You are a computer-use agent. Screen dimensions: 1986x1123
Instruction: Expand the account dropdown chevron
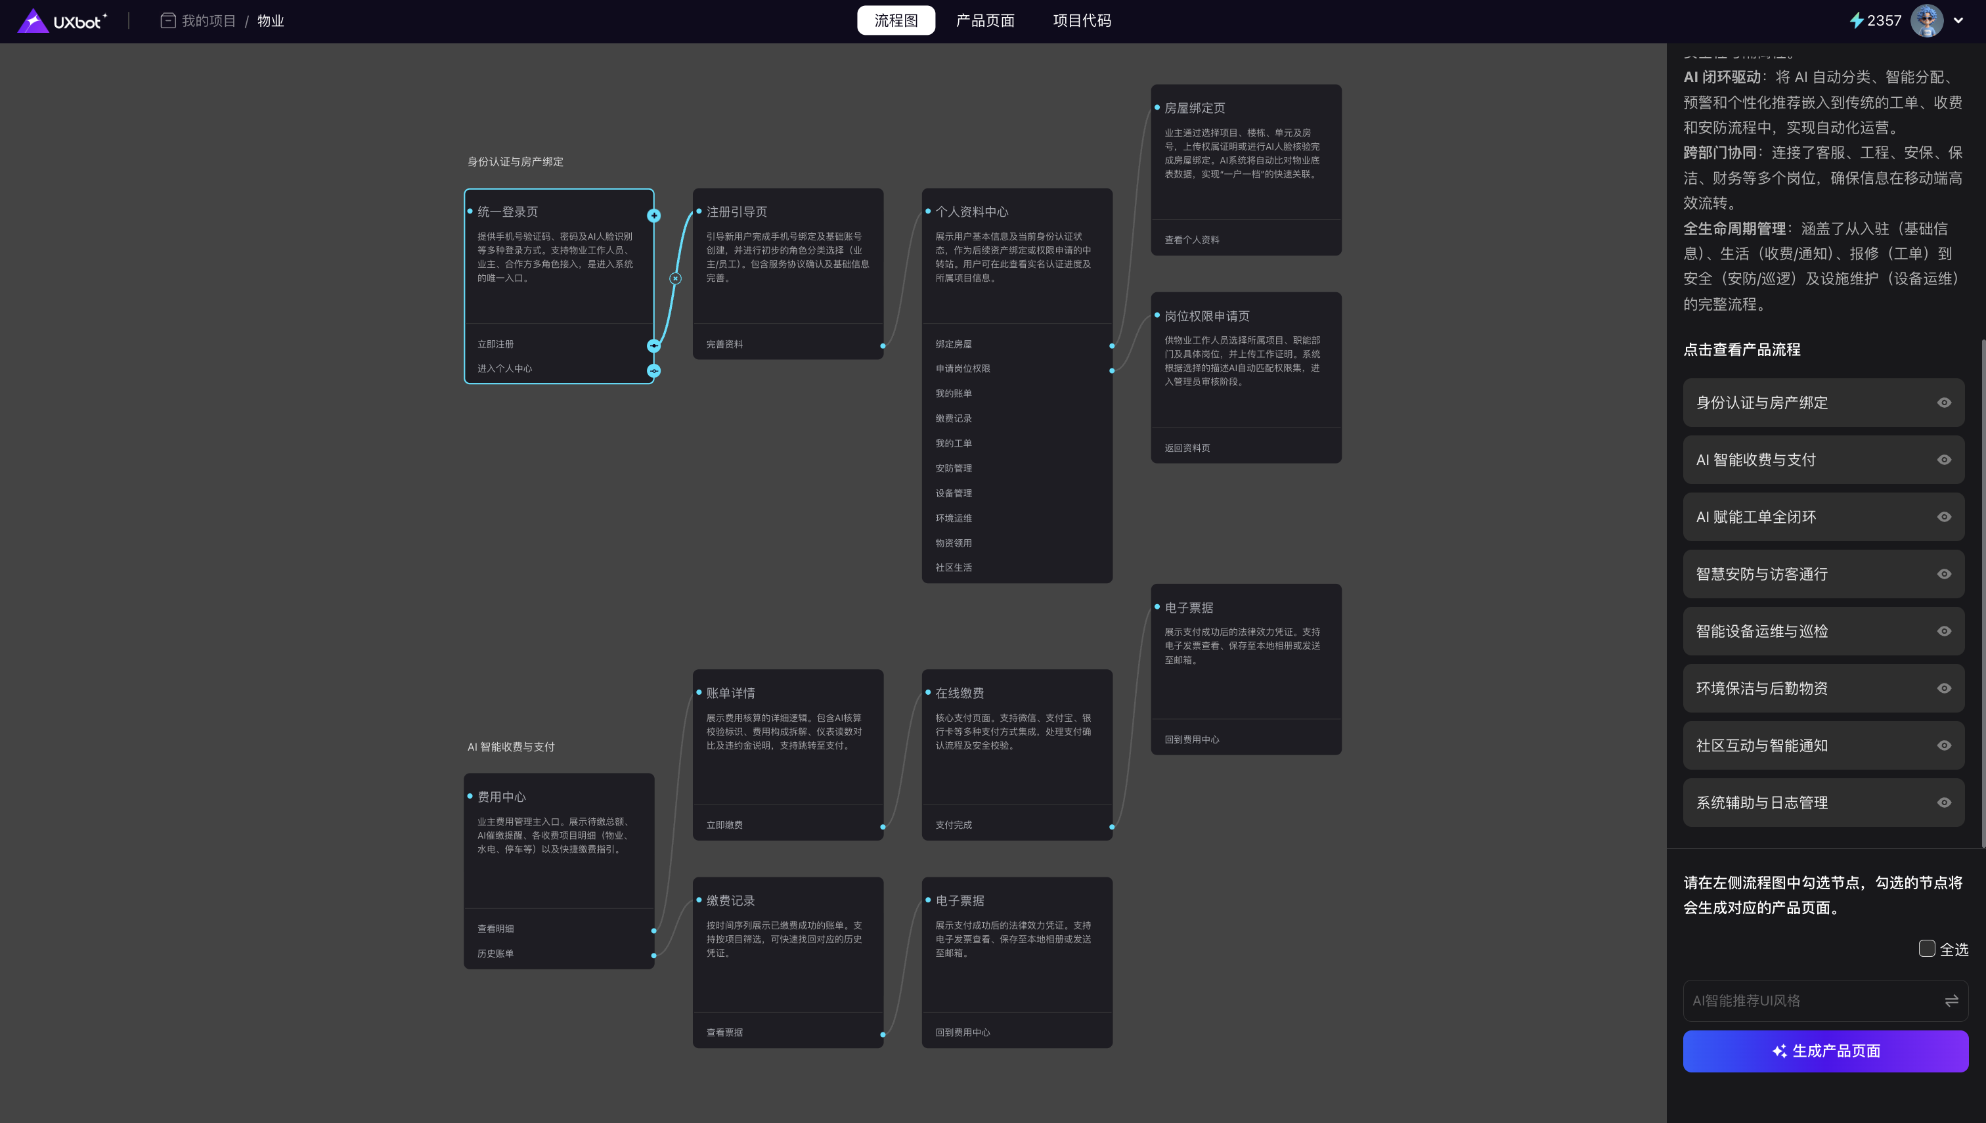[x=1958, y=21]
